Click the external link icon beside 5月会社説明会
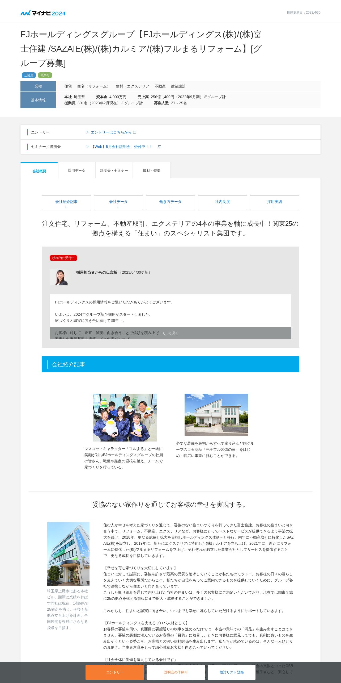Viewport: 341px width, 683px height. (159, 147)
